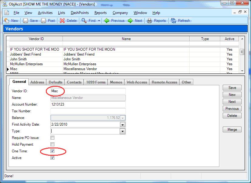Enable the Require PO Issue checkbox

[53, 138]
